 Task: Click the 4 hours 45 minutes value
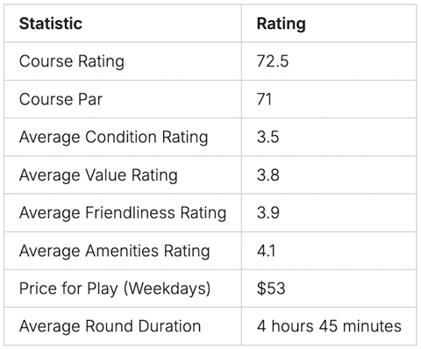pyautogui.click(x=329, y=326)
